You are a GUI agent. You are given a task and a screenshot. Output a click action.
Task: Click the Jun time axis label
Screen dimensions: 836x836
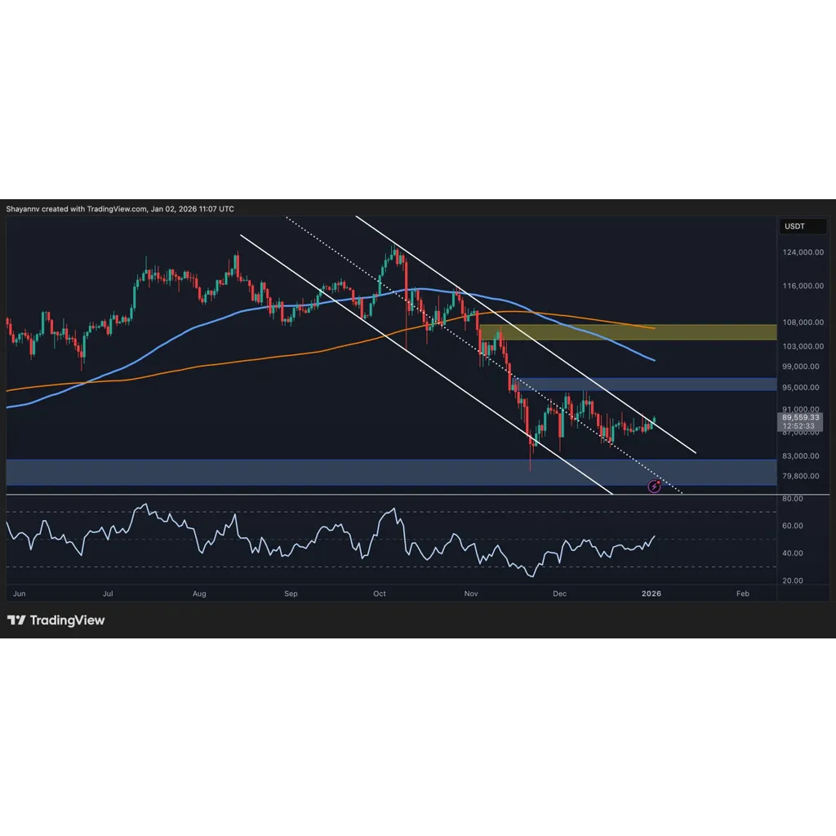[x=20, y=594]
